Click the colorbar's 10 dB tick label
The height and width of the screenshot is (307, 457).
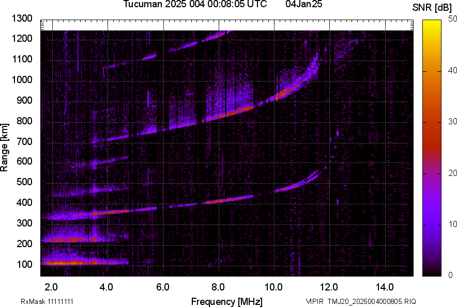453,224
